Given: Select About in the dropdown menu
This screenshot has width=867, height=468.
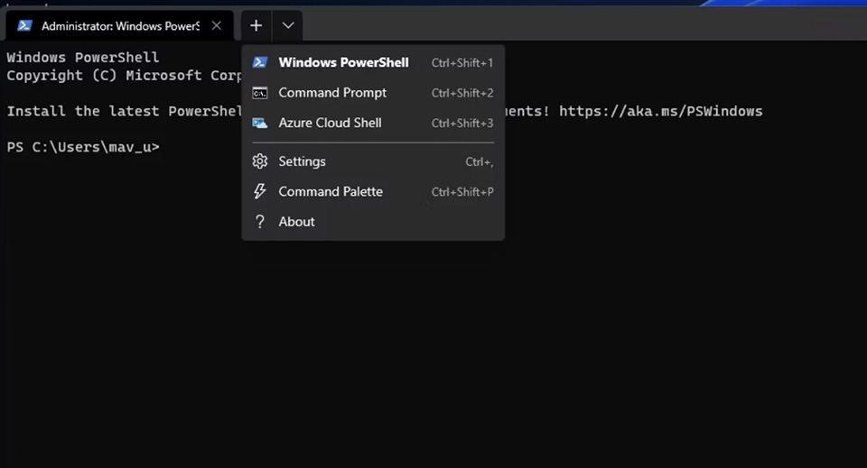Looking at the screenshot, I should [373, 221].
